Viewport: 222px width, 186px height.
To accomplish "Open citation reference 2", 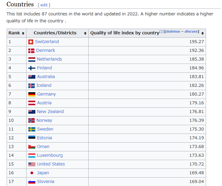I will [162, 32].
